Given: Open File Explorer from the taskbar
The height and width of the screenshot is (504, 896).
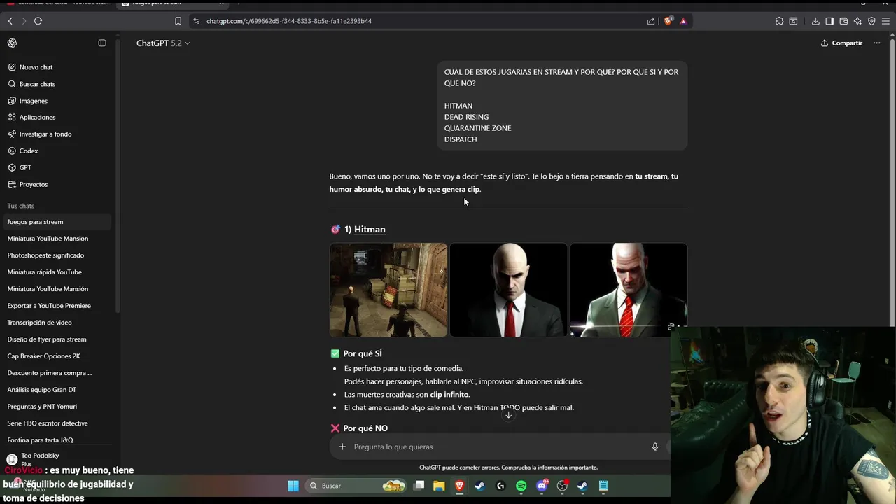Looking at the screenshot, I should pos(439,486).
